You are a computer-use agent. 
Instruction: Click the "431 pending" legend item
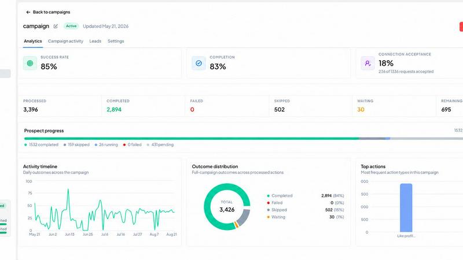click(160, 145)
